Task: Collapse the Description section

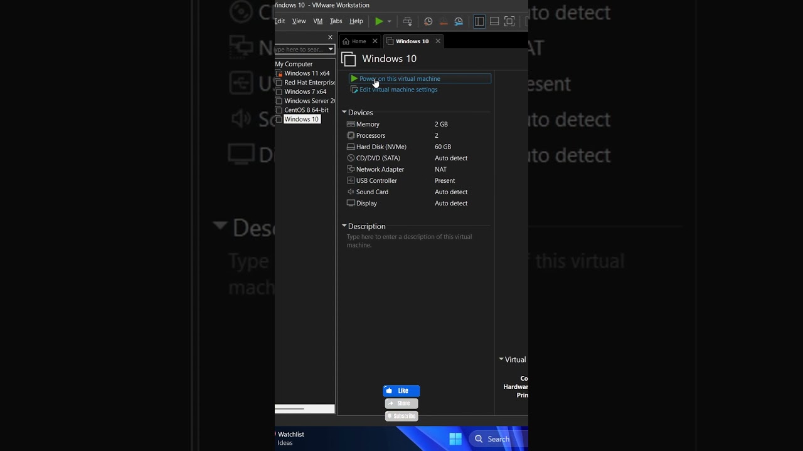Action: [x=344, y=226]
